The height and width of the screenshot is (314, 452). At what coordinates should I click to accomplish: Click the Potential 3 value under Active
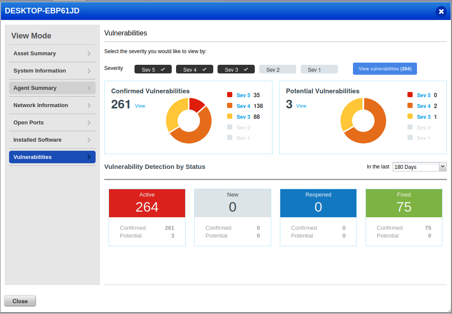click(x=173, y=236)
